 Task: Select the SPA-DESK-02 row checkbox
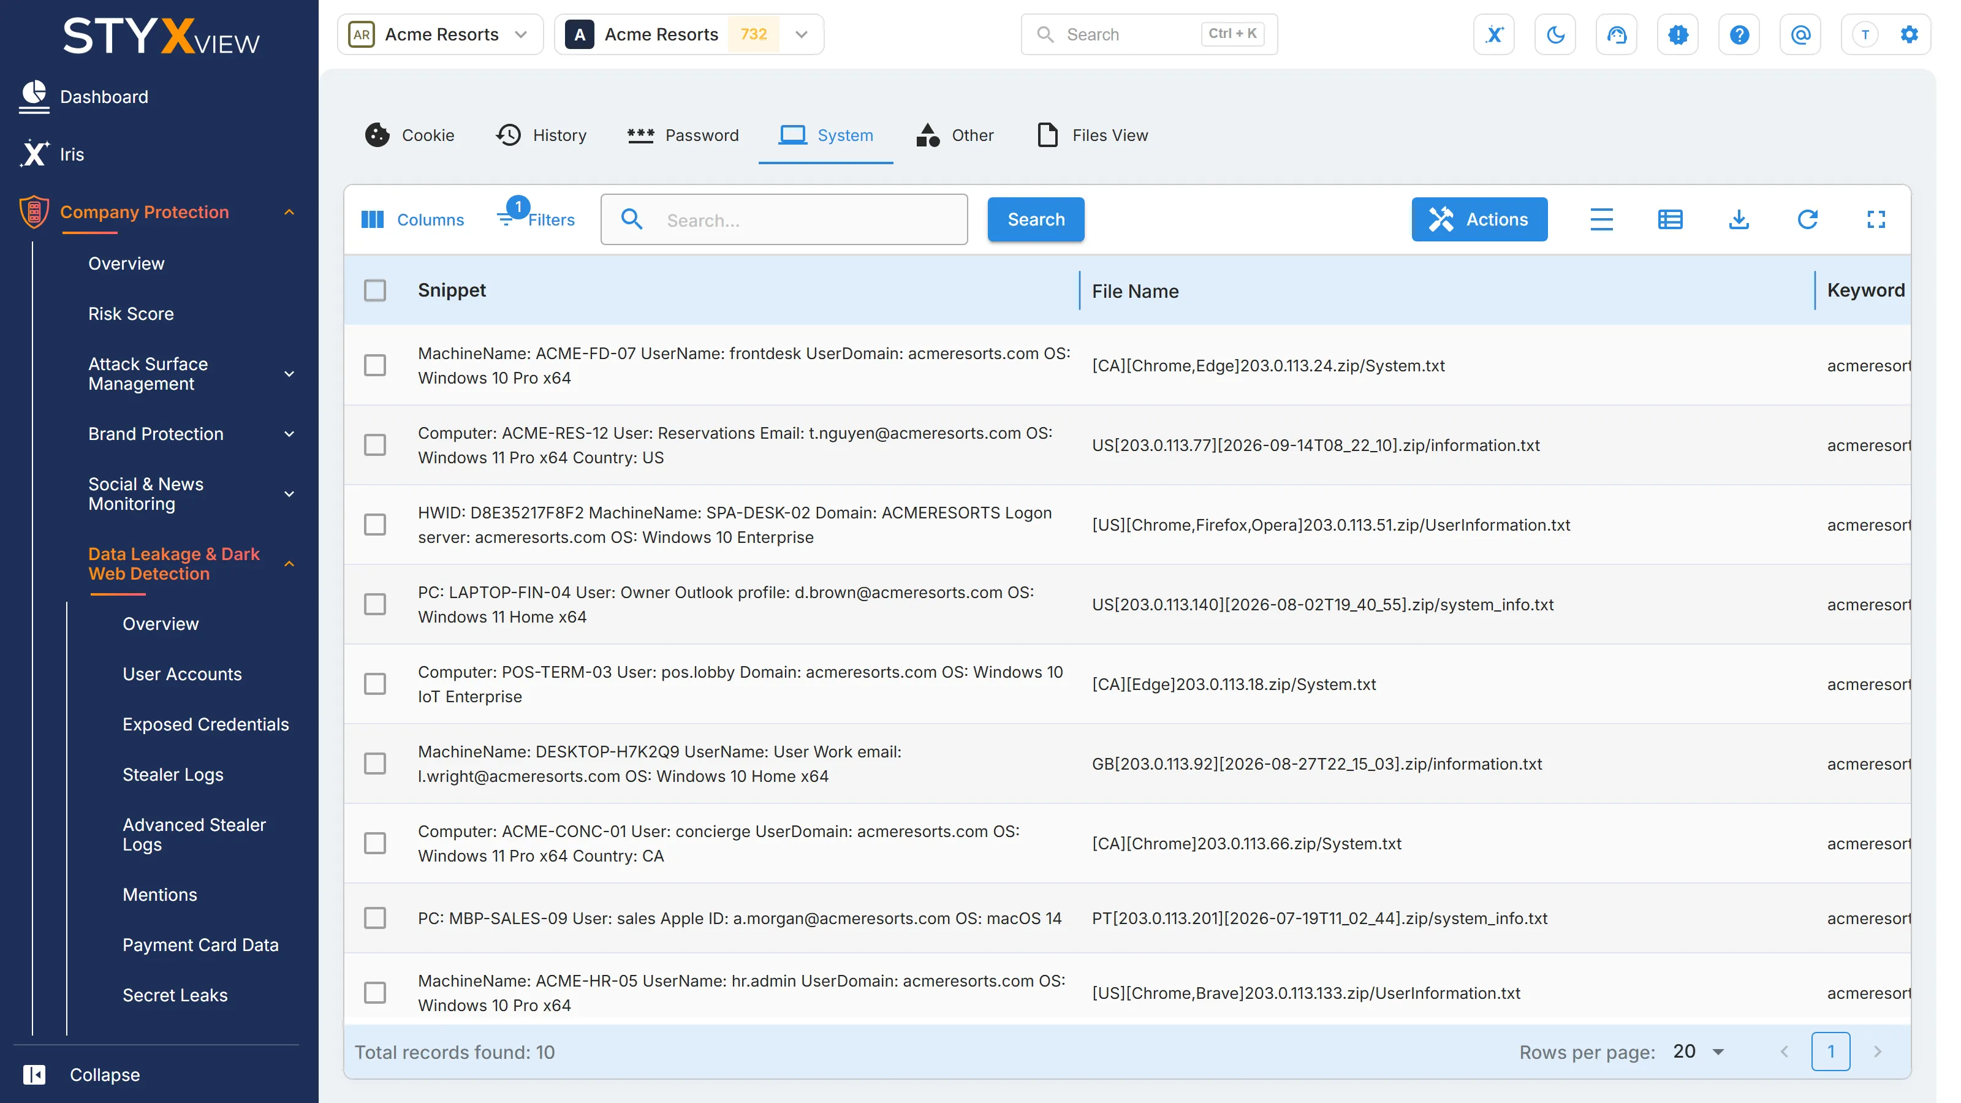tap(374, 525)
